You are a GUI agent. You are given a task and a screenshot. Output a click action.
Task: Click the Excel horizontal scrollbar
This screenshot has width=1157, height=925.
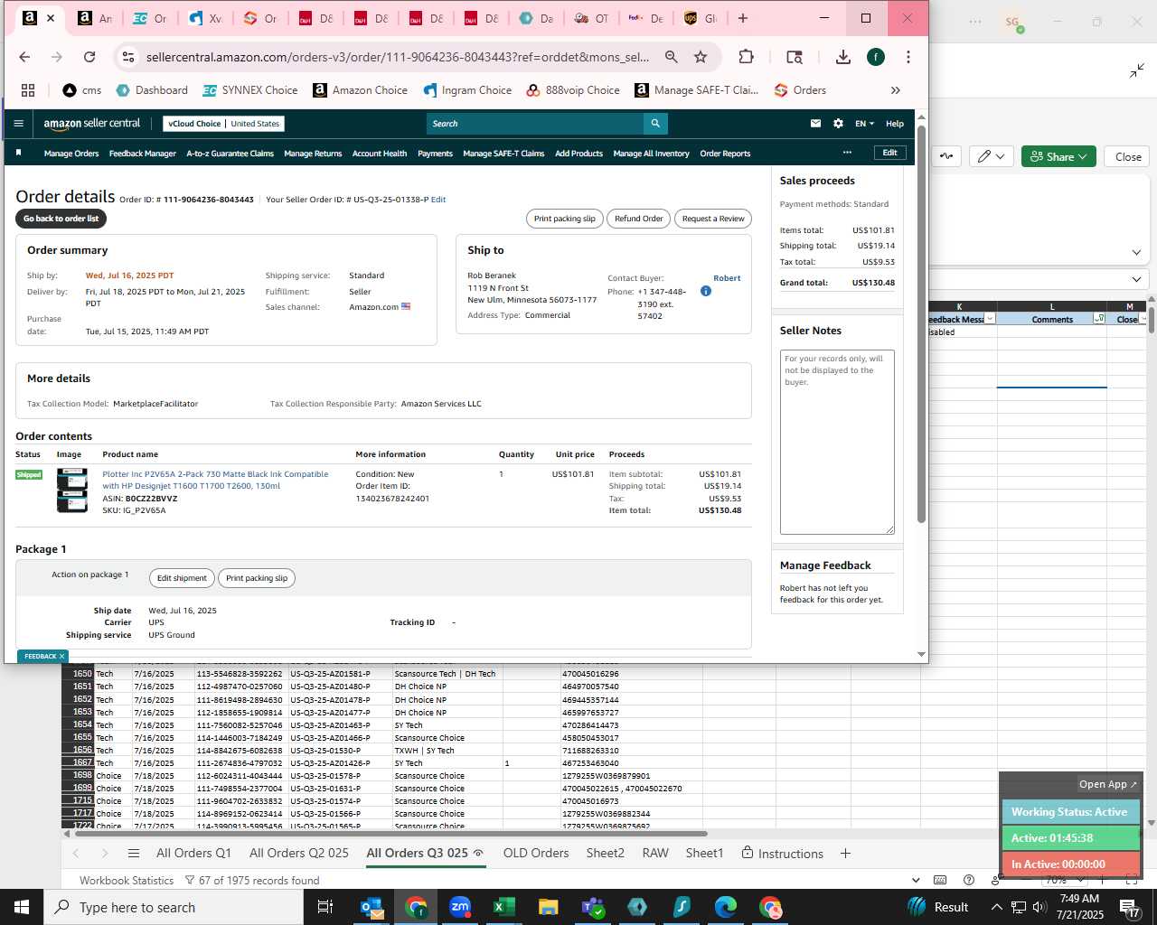(x=390, y=834)
